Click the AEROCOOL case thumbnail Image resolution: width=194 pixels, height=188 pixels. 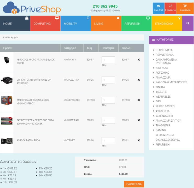click(7, 60)
